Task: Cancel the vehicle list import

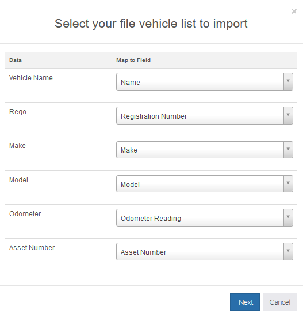Action: [x=280, y=302]
